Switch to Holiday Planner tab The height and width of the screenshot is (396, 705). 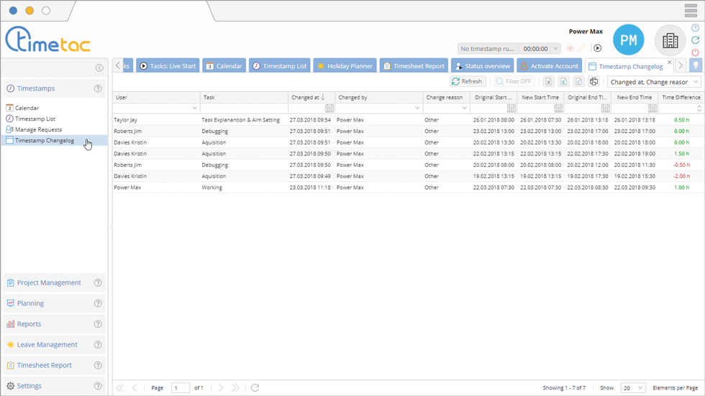(345, 65)
